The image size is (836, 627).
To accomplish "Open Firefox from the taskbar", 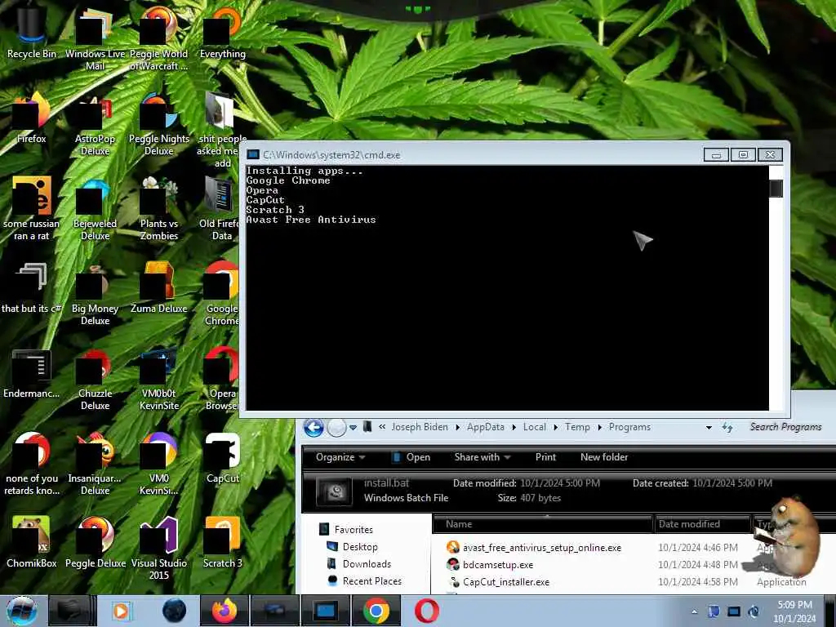I will click(225, 611).
